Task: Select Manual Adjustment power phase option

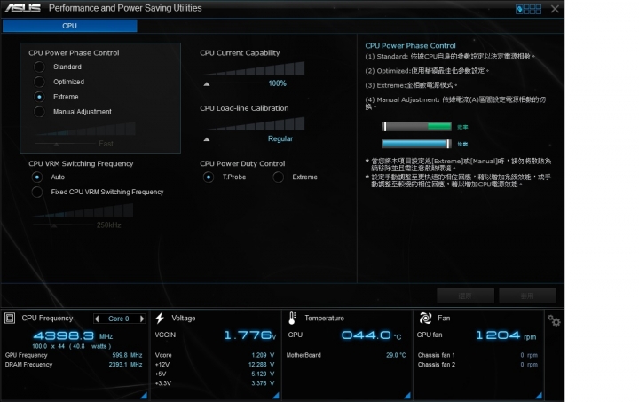Action: (39, 112)
